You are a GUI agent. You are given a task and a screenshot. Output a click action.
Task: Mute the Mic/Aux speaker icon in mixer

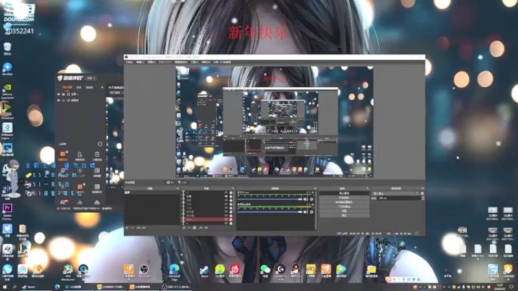click(306, 199)
